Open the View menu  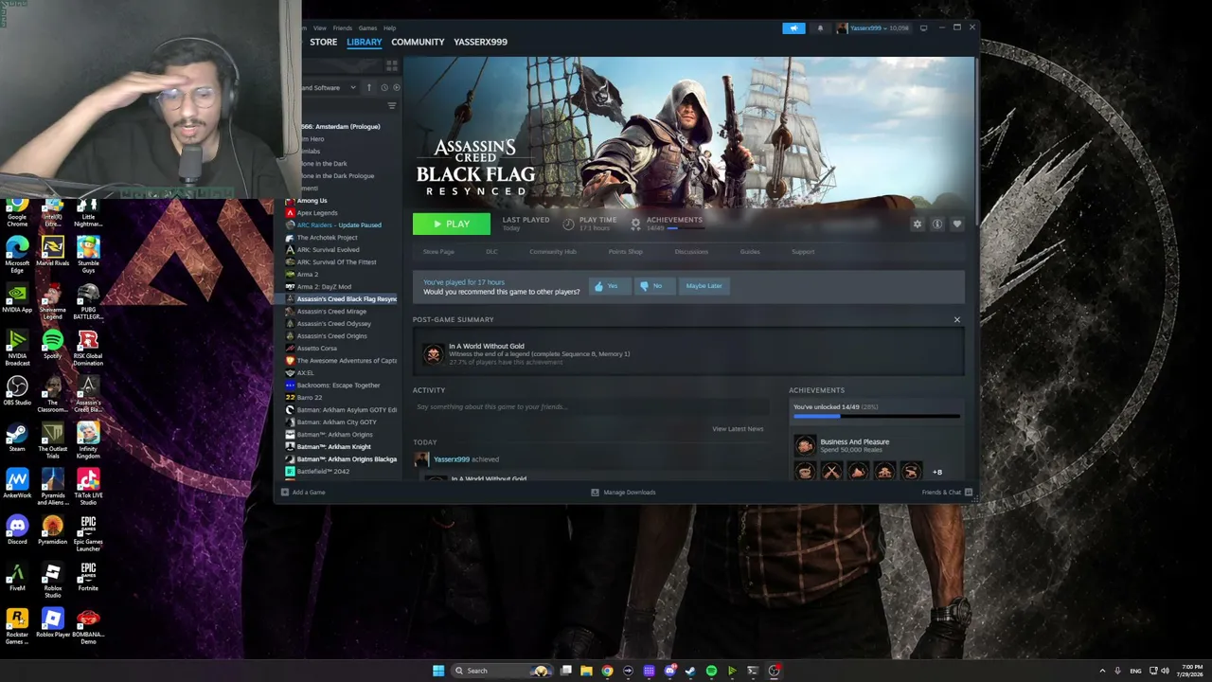coord(320,28)
